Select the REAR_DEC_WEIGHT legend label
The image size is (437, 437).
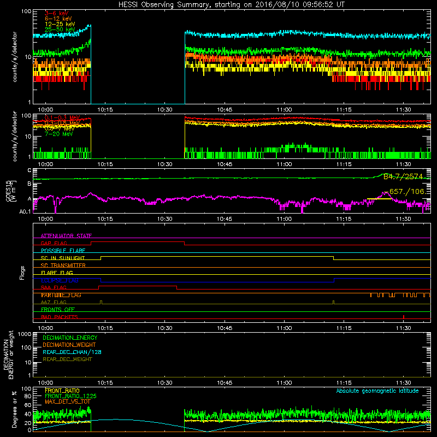point(67,359)
